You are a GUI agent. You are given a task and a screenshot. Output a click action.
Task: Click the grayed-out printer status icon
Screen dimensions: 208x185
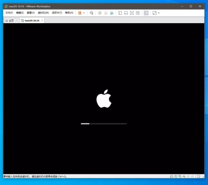[192, 176]
